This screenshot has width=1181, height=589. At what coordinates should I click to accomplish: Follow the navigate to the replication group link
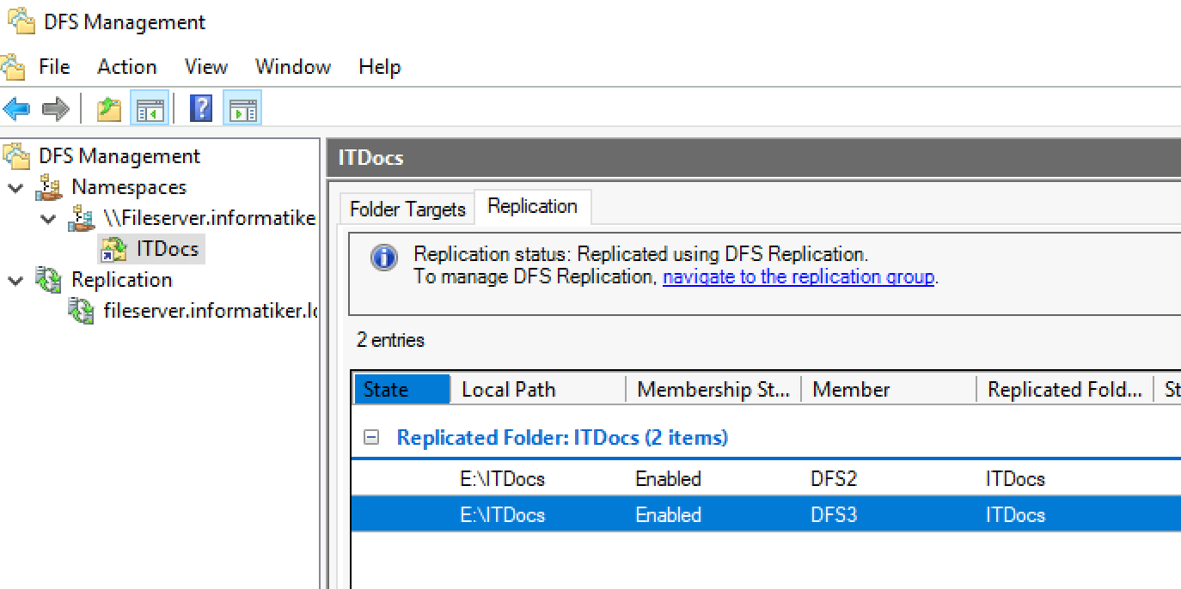(799, 276)
